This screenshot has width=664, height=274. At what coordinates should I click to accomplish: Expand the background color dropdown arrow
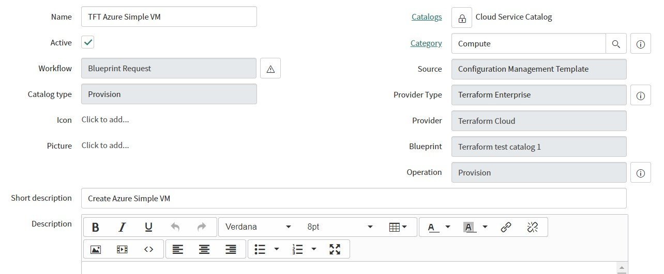click(x=485, y=227)
